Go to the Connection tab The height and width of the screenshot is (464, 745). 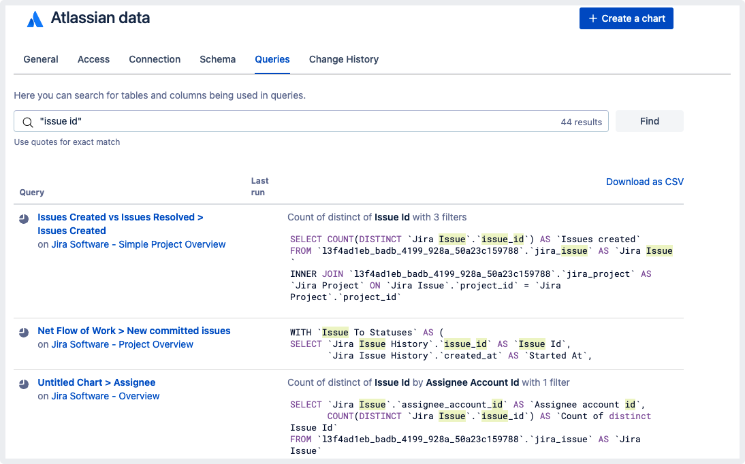click(x=155, y=59)
